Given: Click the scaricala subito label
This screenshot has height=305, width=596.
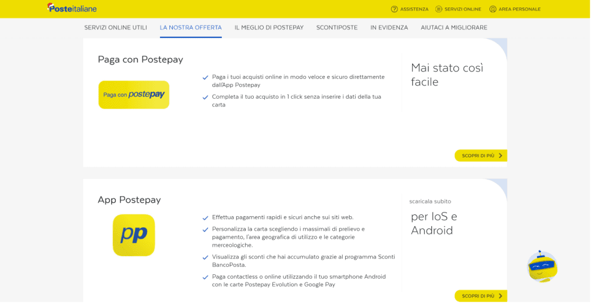Looking at the screenshot, I should click(430, 202).
